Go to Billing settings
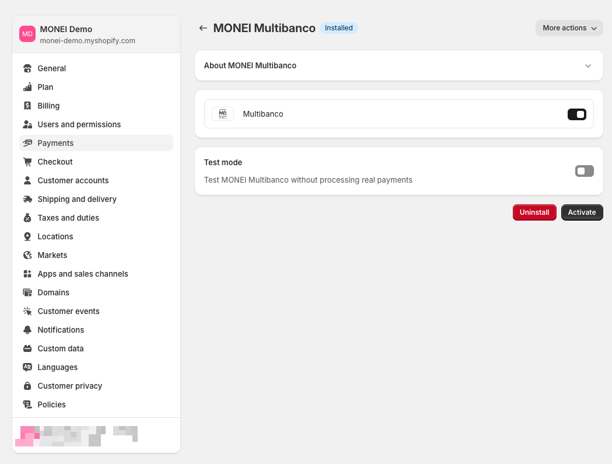Screen dimensions: 612x464 96,106
